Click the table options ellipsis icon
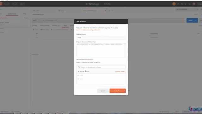 click(199, 34)
